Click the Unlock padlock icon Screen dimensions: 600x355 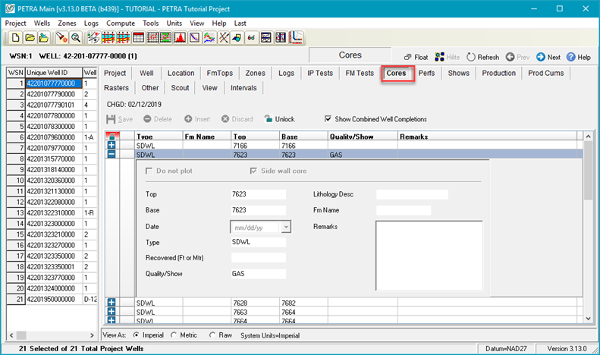[x=269, y=119]
